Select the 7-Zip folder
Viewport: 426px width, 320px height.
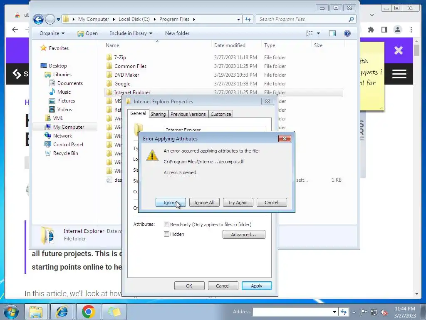(120, 57)
